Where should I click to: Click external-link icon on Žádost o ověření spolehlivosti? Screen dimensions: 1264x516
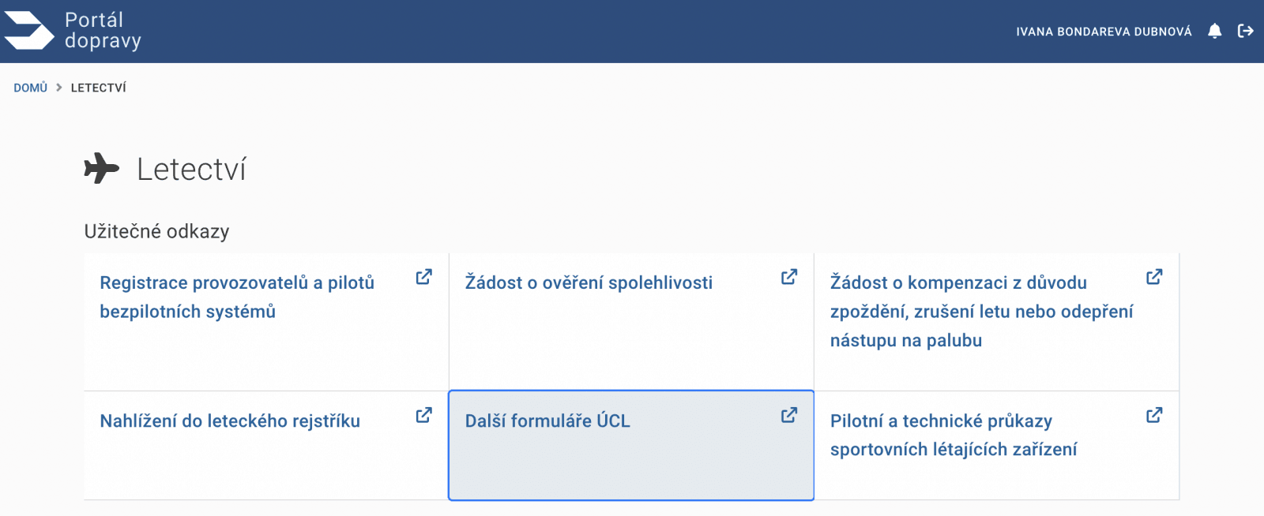789,277
